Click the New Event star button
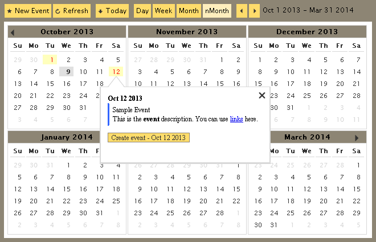Viewport: 376px width, 242px height. [28, 11]
